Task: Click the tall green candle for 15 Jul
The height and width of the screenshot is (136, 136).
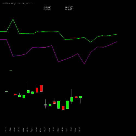Action: tap(67, 105)
